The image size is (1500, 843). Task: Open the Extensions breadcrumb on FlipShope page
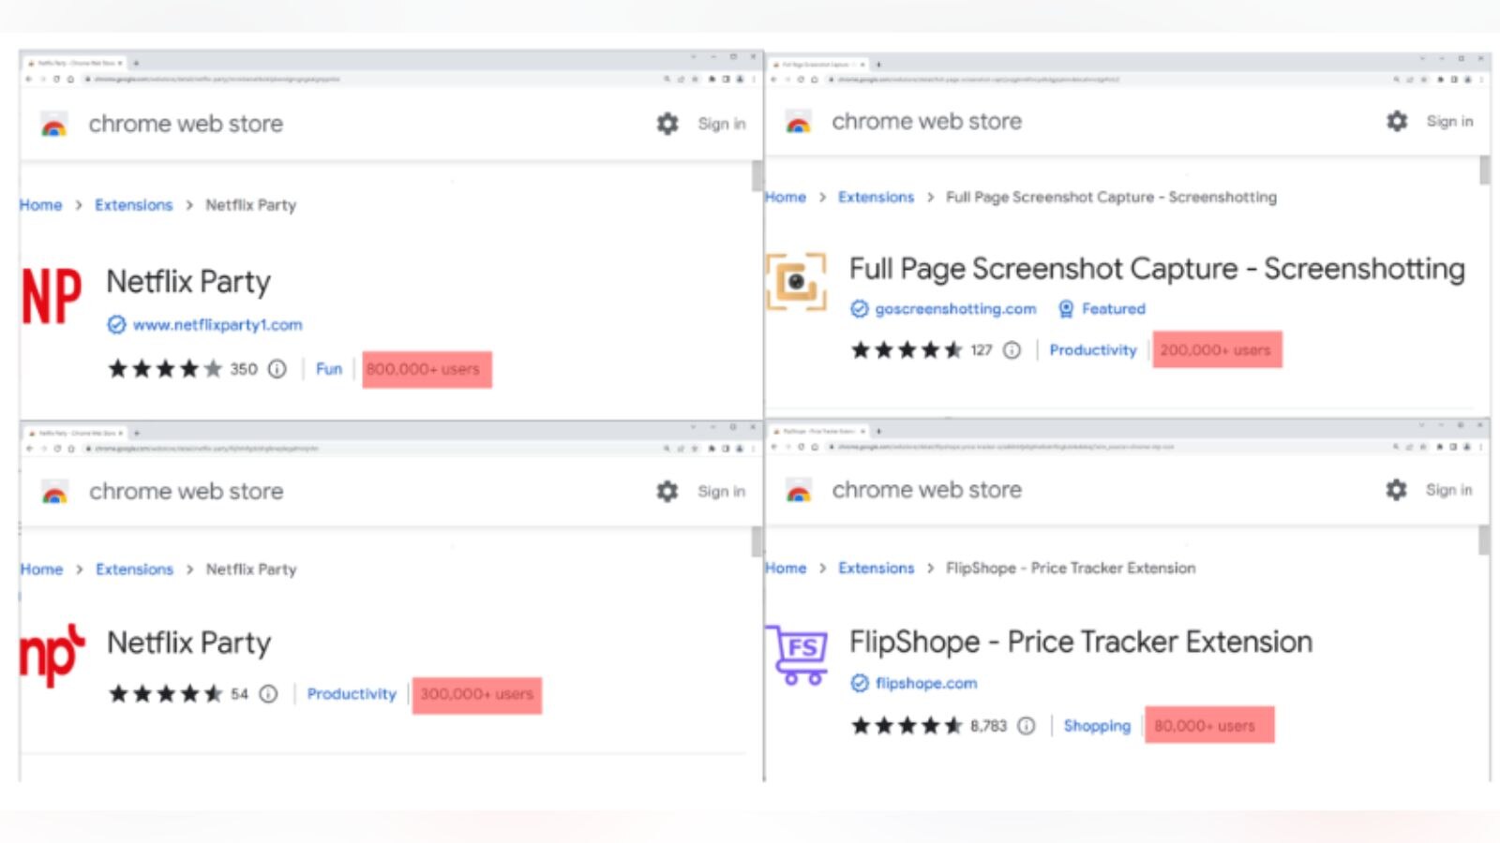pos(876,568)
